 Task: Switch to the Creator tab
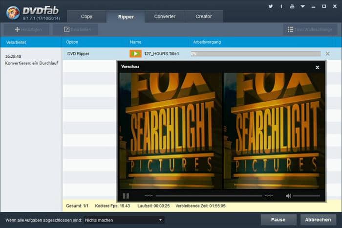[204, 16]
